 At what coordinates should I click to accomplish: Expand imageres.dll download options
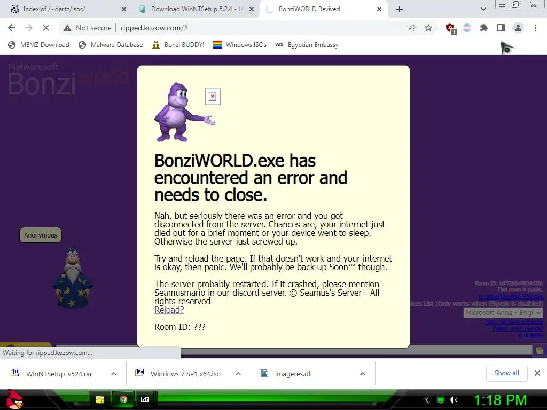tap(363, 374)
